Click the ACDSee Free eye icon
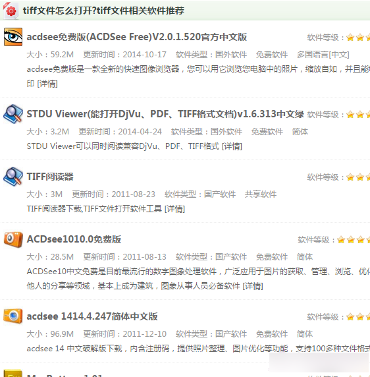The image size is (370, 377). (13, 37)
